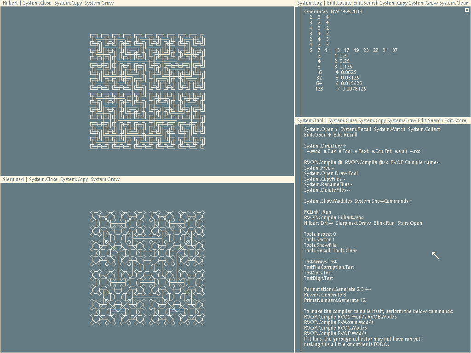Select System.Grow in the Hilbert viewer titlebar
Viewport: 471px width, 353px height.
(x=99, y=3)
